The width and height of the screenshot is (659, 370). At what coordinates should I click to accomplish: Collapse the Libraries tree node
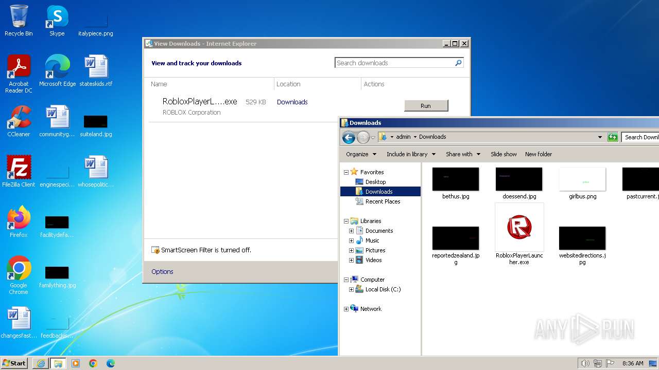pyautogui.click(x=346, y=221)
